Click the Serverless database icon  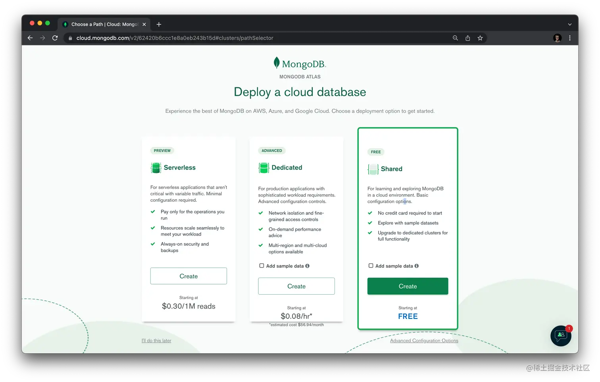click(x=155, y=168)
